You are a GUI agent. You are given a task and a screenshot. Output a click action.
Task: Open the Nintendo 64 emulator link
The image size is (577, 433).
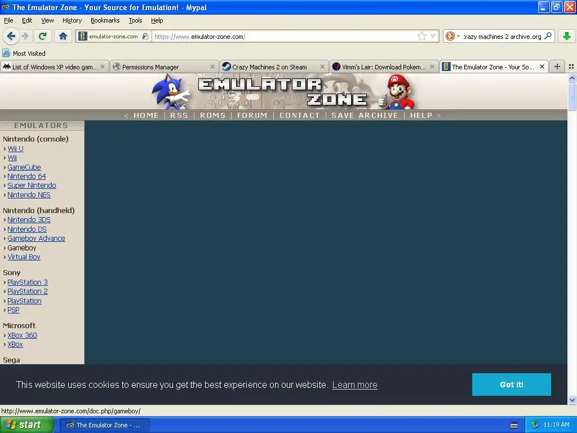click(x=26, y=176)
